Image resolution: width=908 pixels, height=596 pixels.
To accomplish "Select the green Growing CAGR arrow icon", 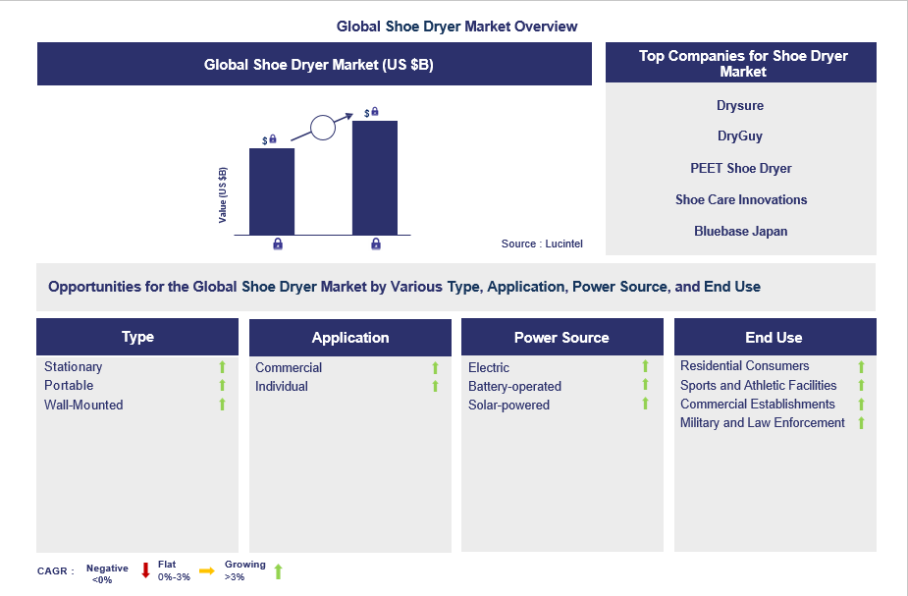I will (278, 569).
